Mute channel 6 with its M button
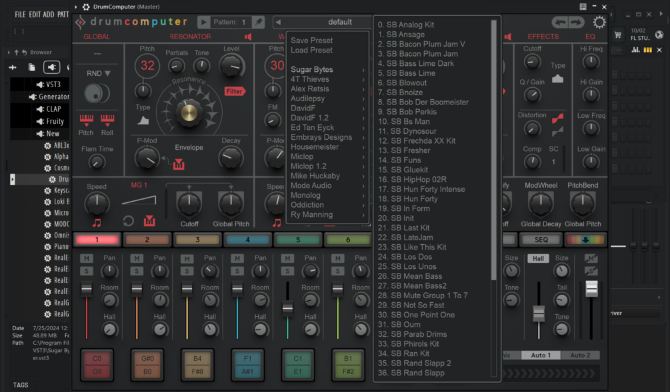The width and height of the screenshot is (670, 392). click(337, 258)
